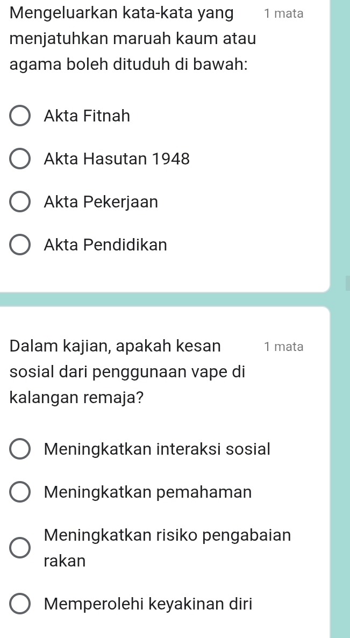Click the 'Akta Pekerjaan' answer label
Viewport: 350px width, 638px height.
coord(102,202)
